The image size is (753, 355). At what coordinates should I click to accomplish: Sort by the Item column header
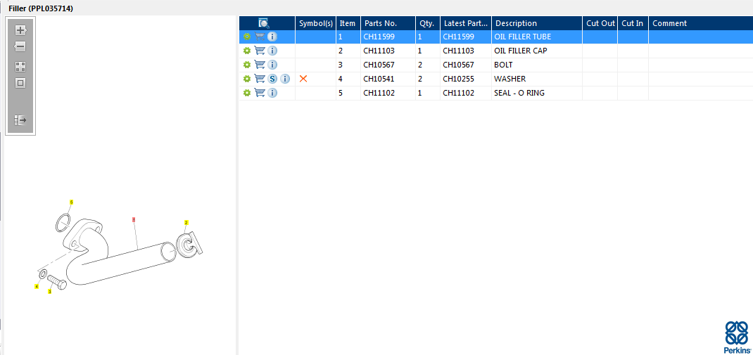(348, 23)
